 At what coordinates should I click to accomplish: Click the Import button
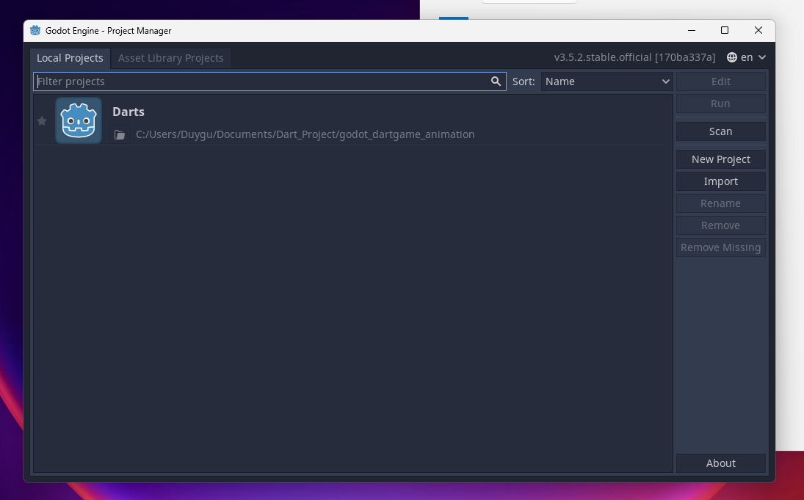click(720, 181)
